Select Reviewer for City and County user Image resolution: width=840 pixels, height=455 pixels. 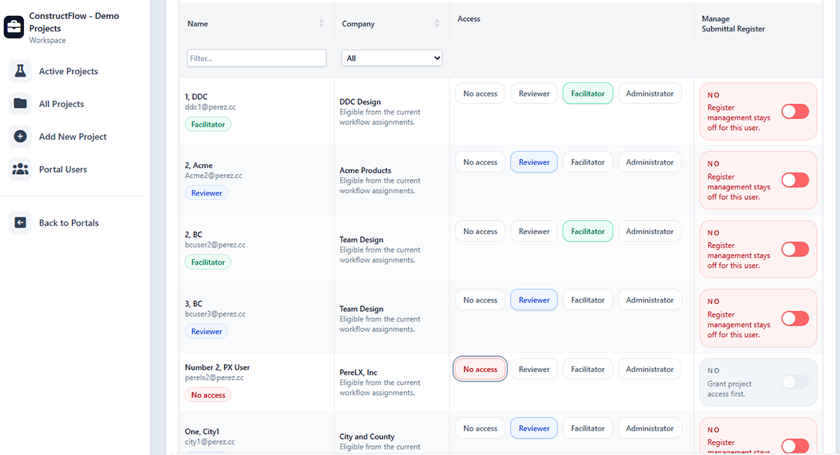point(534,428)
